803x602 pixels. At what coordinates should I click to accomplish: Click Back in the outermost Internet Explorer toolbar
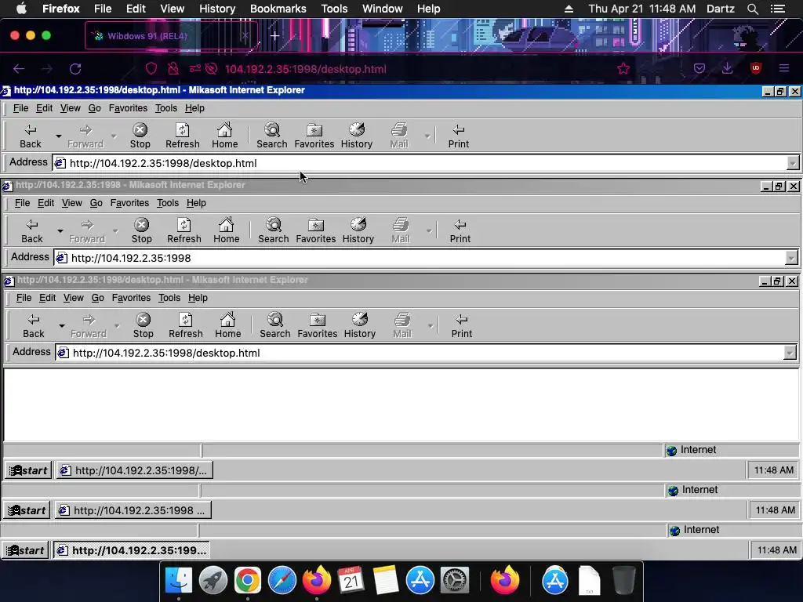[x=31, y=136]
